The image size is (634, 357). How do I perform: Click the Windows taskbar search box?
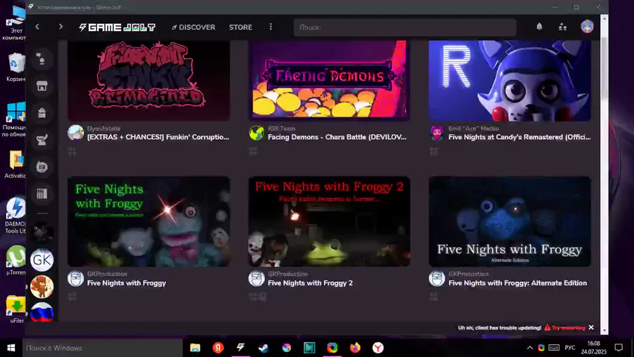pyautogui.click(x=101, y=348)
